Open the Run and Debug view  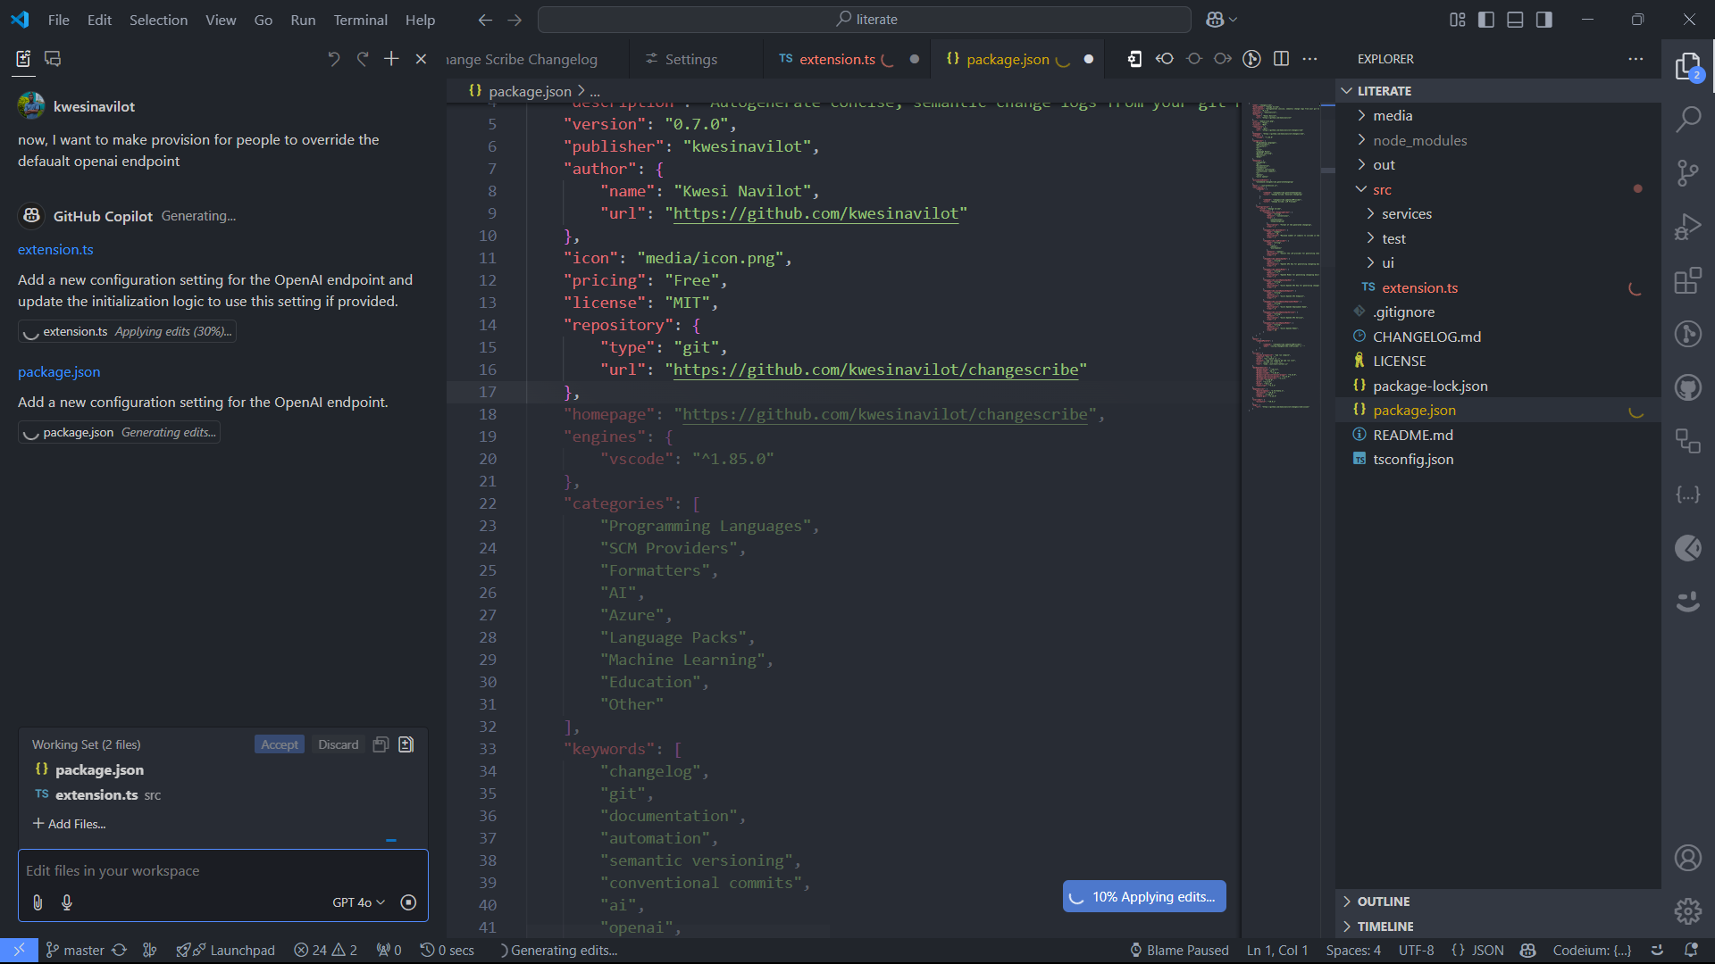(1687, 227)
